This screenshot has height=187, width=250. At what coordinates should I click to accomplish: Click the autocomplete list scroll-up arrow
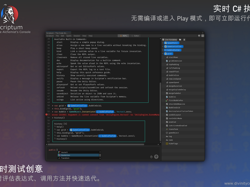100,152
